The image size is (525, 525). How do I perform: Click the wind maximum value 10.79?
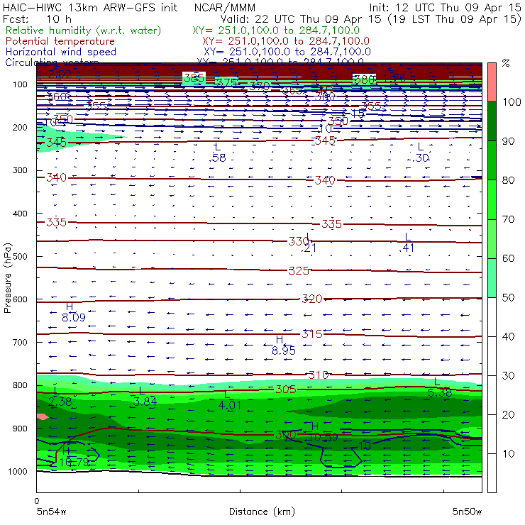(x=74, y=463)
